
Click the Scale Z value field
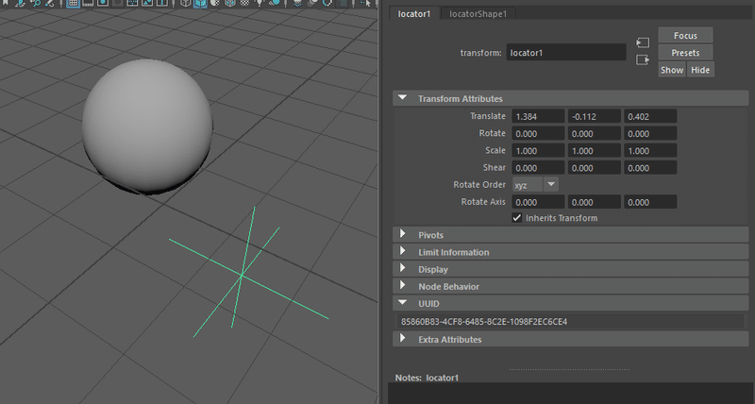[650, 151]
